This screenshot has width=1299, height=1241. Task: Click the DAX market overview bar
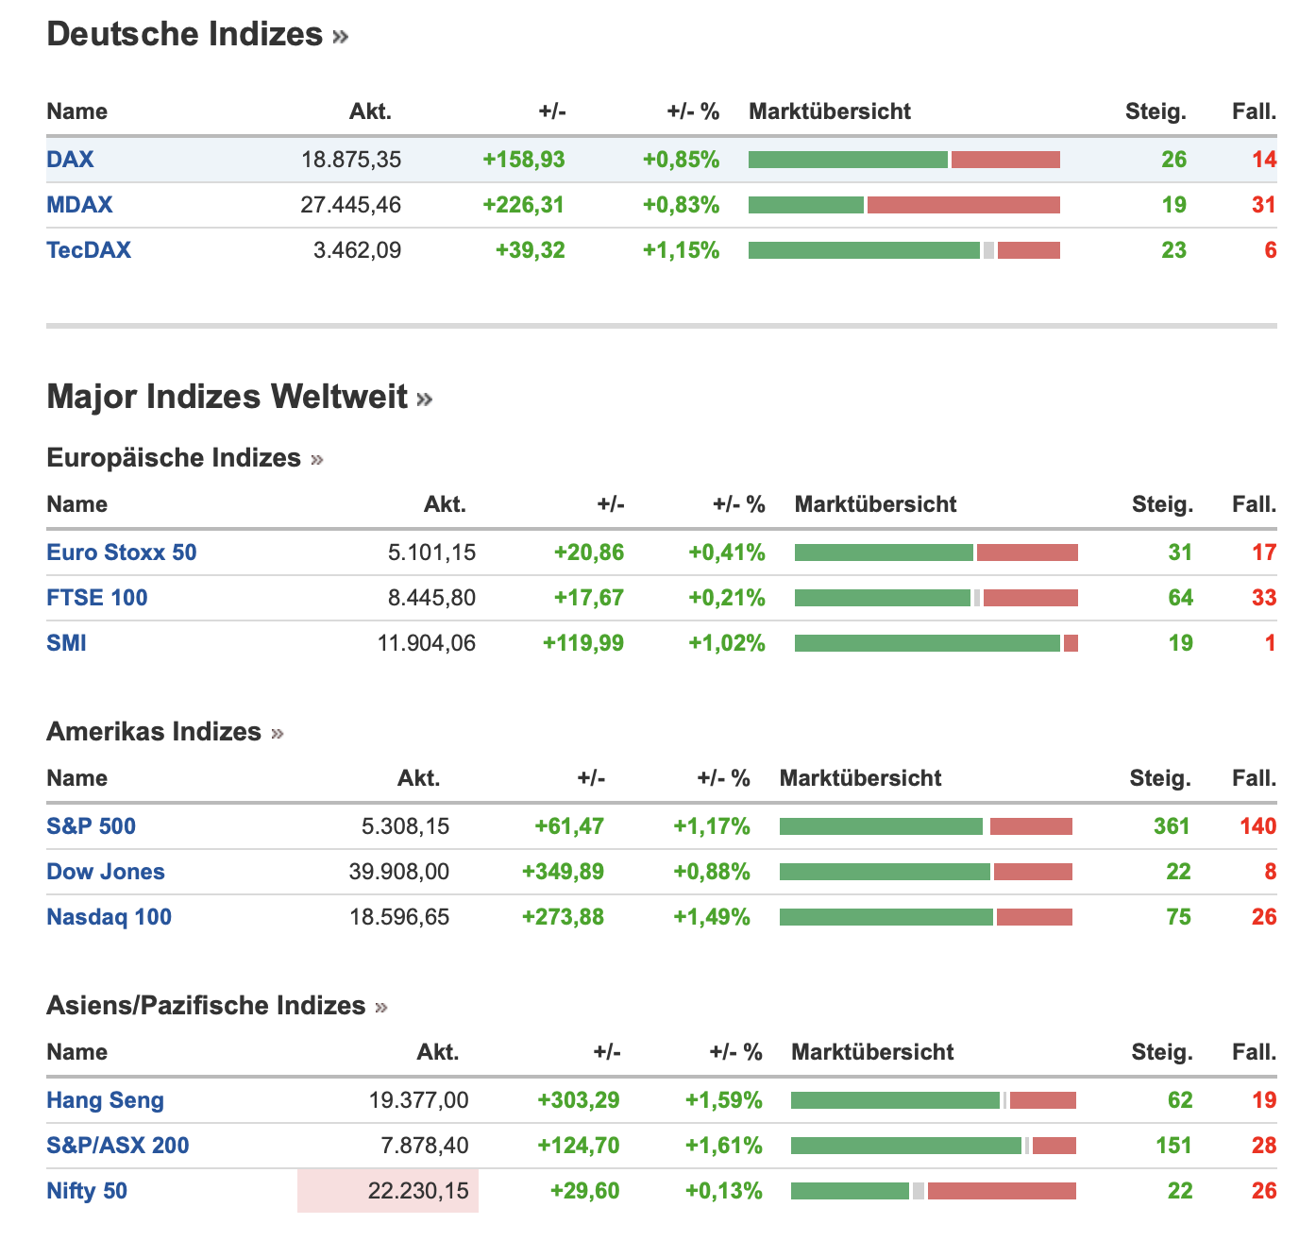[903, 160]
